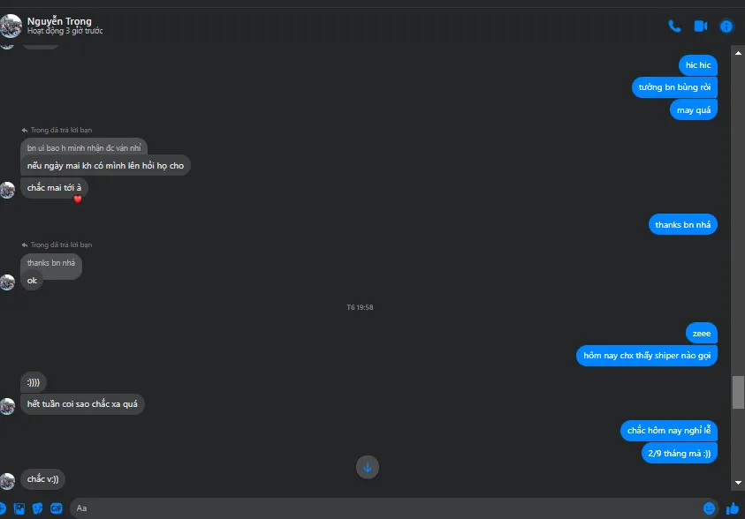Open more actions plus icon
The height and width of the screenshot is (519, 745).
3,508
